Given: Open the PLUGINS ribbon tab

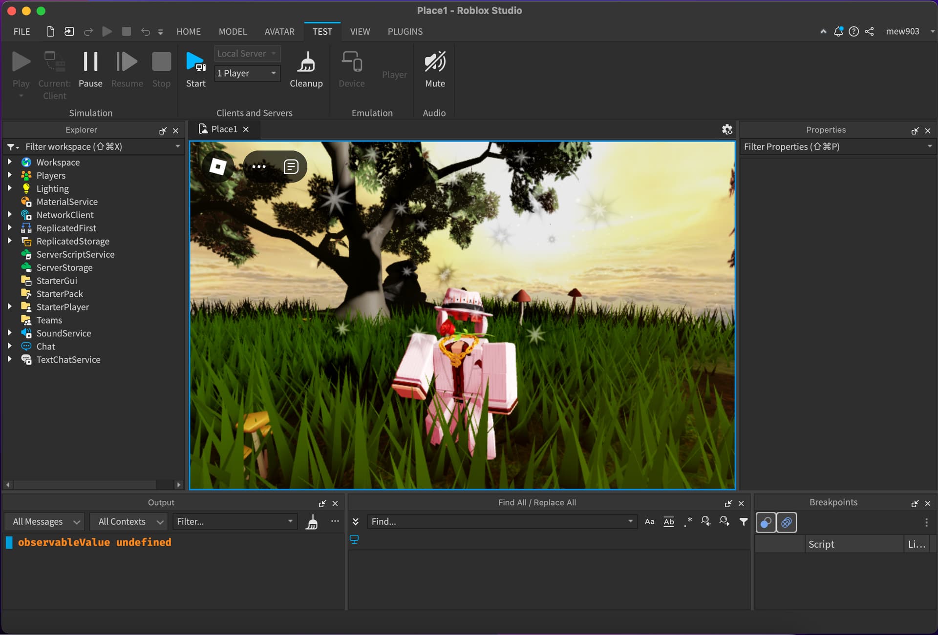Looking at the screenshot, I should (405, 31).
